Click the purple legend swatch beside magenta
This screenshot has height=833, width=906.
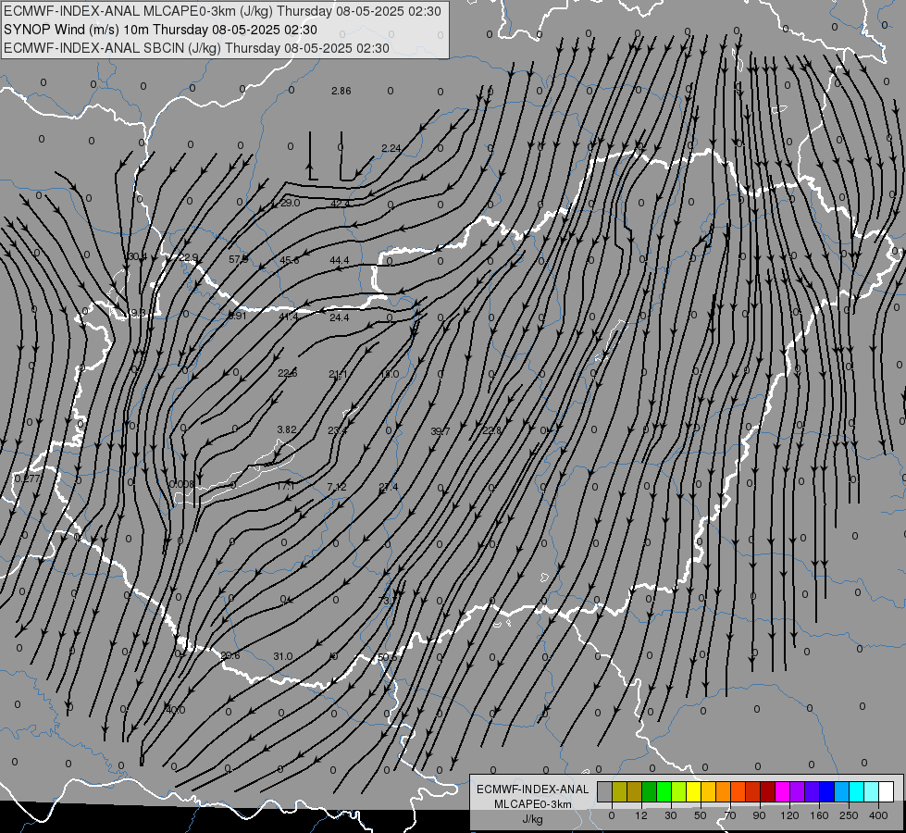798,791
